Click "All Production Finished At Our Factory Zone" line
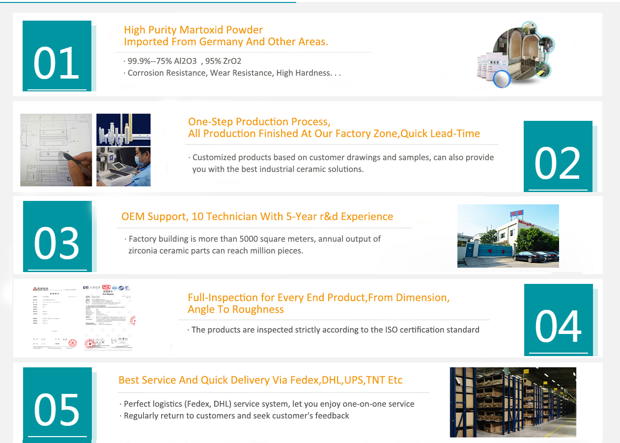The image size is (620, 443). pyautogui.click(x=334, y=134)
